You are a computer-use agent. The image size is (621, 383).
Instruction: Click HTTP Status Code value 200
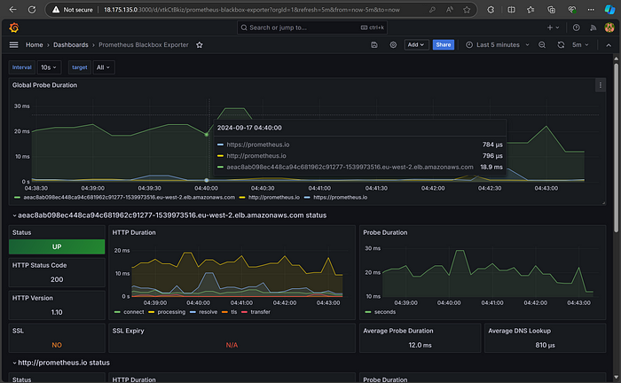coord(57,279)
